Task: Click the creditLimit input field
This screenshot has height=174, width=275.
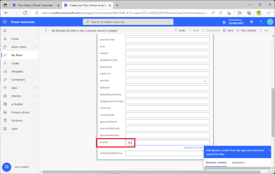Action: [x=168, y=74]
